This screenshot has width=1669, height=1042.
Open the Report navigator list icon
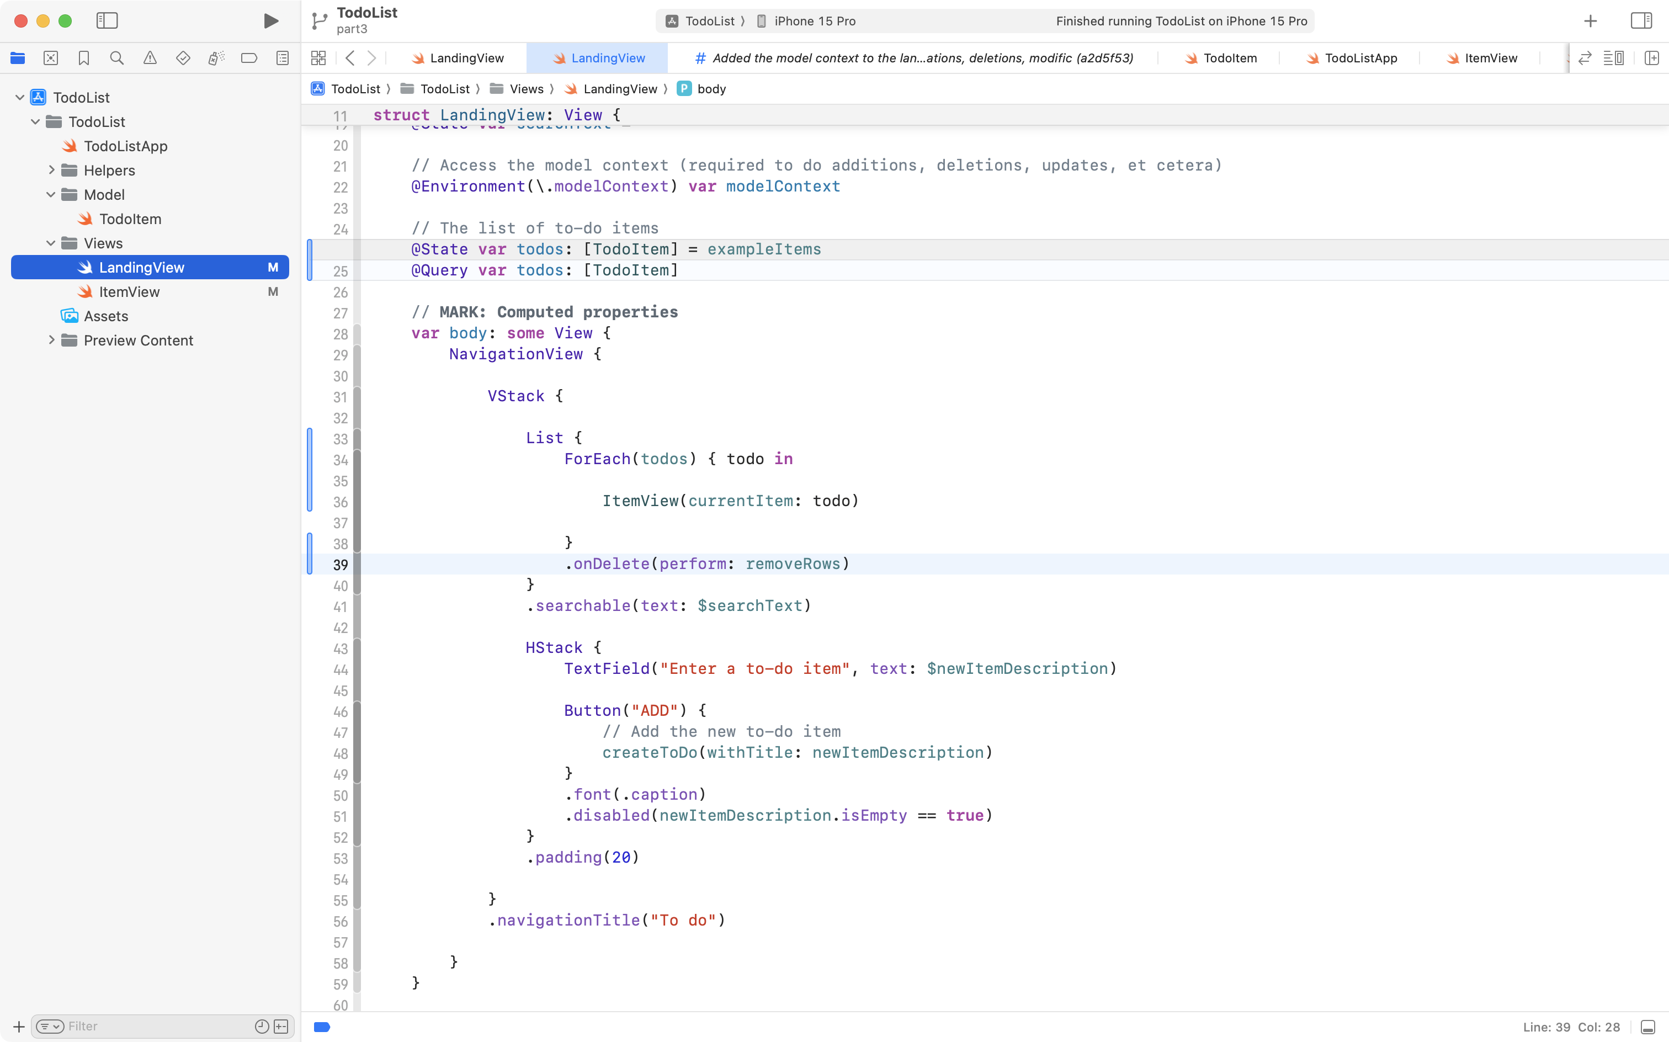(282, 58)
